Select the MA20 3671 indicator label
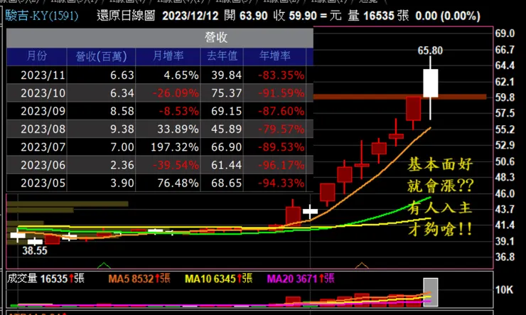The image size is (526, 315). click(301, 279)
